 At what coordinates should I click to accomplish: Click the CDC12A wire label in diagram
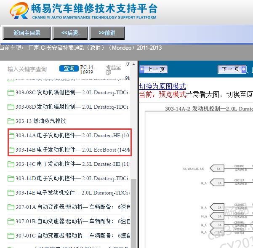[x=239, y=180]
